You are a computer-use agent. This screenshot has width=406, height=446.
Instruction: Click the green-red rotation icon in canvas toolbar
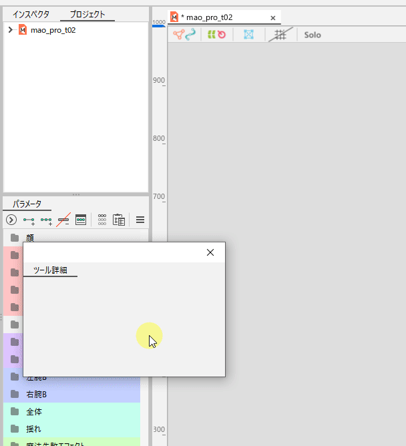[216, 35]
